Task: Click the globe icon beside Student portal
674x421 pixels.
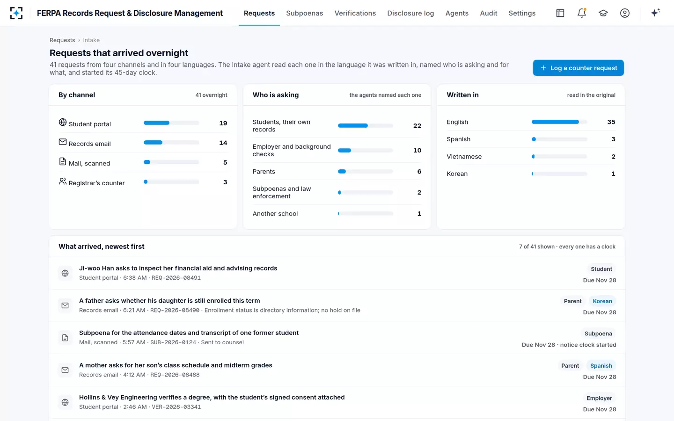Action: (x=63, y=122)
